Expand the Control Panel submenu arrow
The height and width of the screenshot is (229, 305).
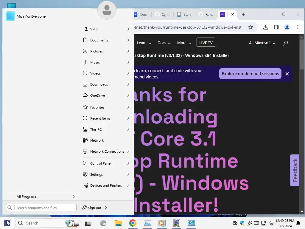click(x=128, y=163)
